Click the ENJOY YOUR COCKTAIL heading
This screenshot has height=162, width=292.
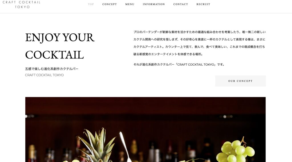coord(60,46)
